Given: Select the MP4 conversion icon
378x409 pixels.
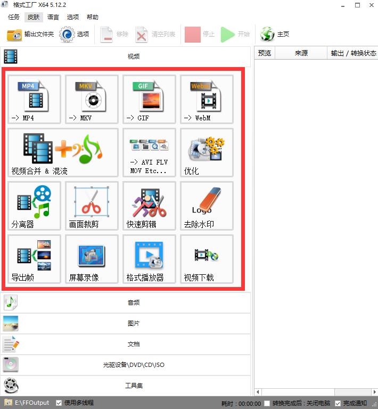Looking at the screenshot, I should 34,100.
